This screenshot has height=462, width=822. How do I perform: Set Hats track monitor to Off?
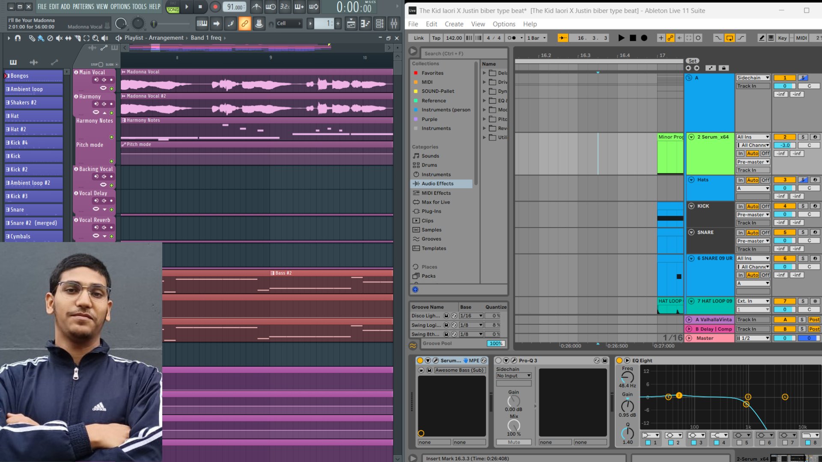tap(765, 180)
